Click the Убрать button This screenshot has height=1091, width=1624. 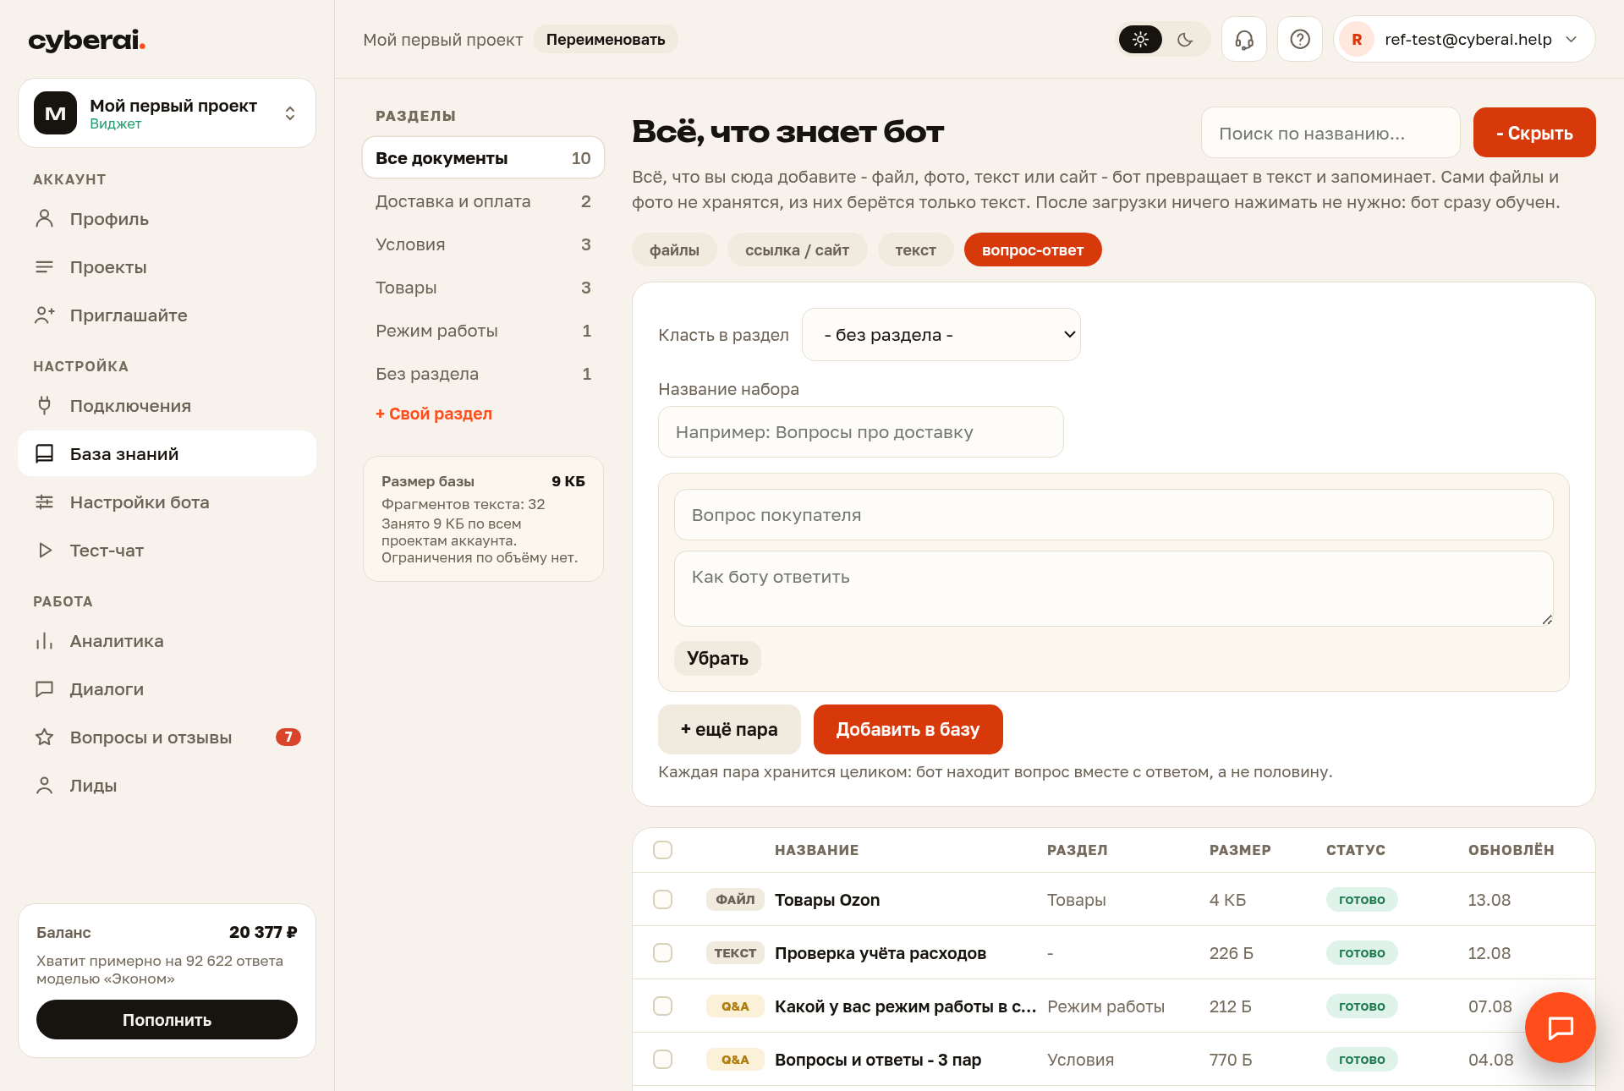717,659
